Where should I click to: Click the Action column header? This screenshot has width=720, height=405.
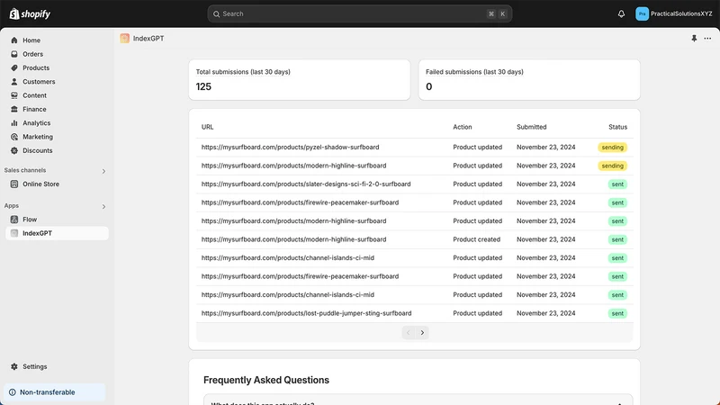pyautogui.click(x=463, y=127)
